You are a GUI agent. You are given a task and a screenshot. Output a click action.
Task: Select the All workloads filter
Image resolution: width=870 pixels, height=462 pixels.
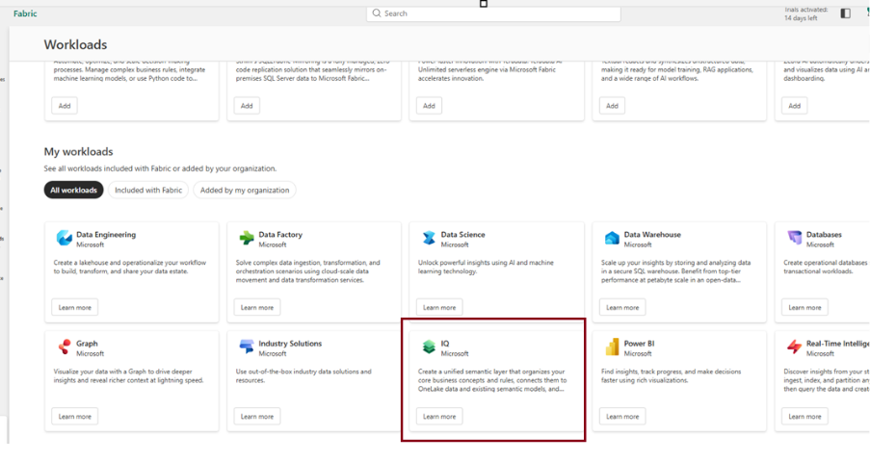click(x=74, y=190)
